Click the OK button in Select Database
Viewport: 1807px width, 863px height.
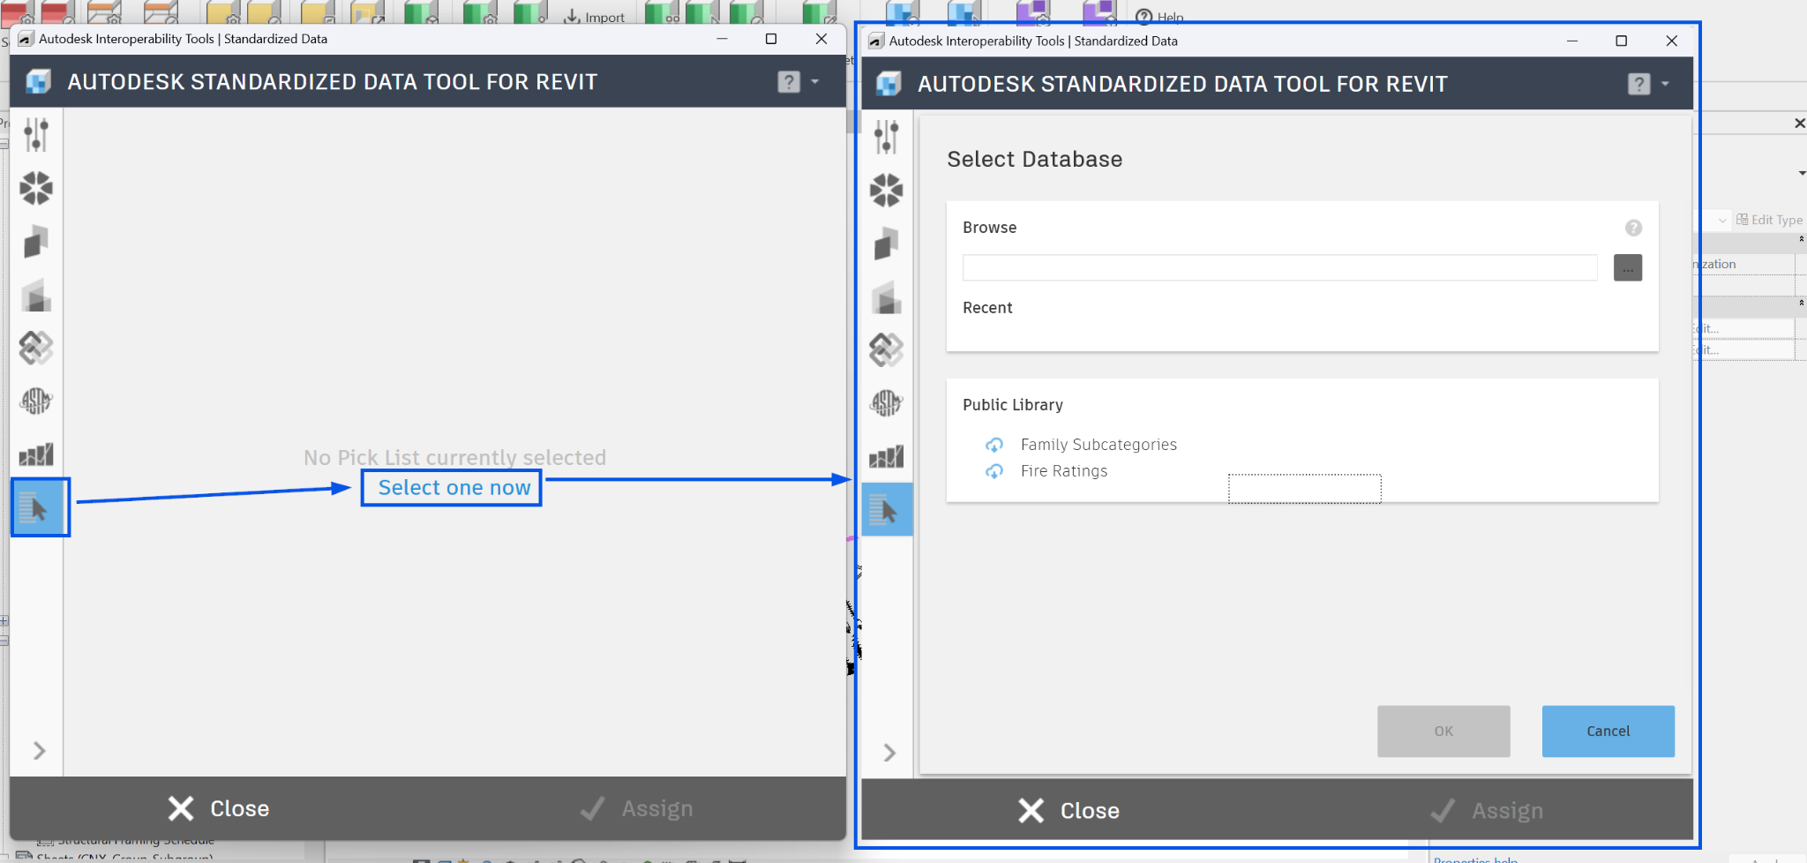tap(1443, 732)
